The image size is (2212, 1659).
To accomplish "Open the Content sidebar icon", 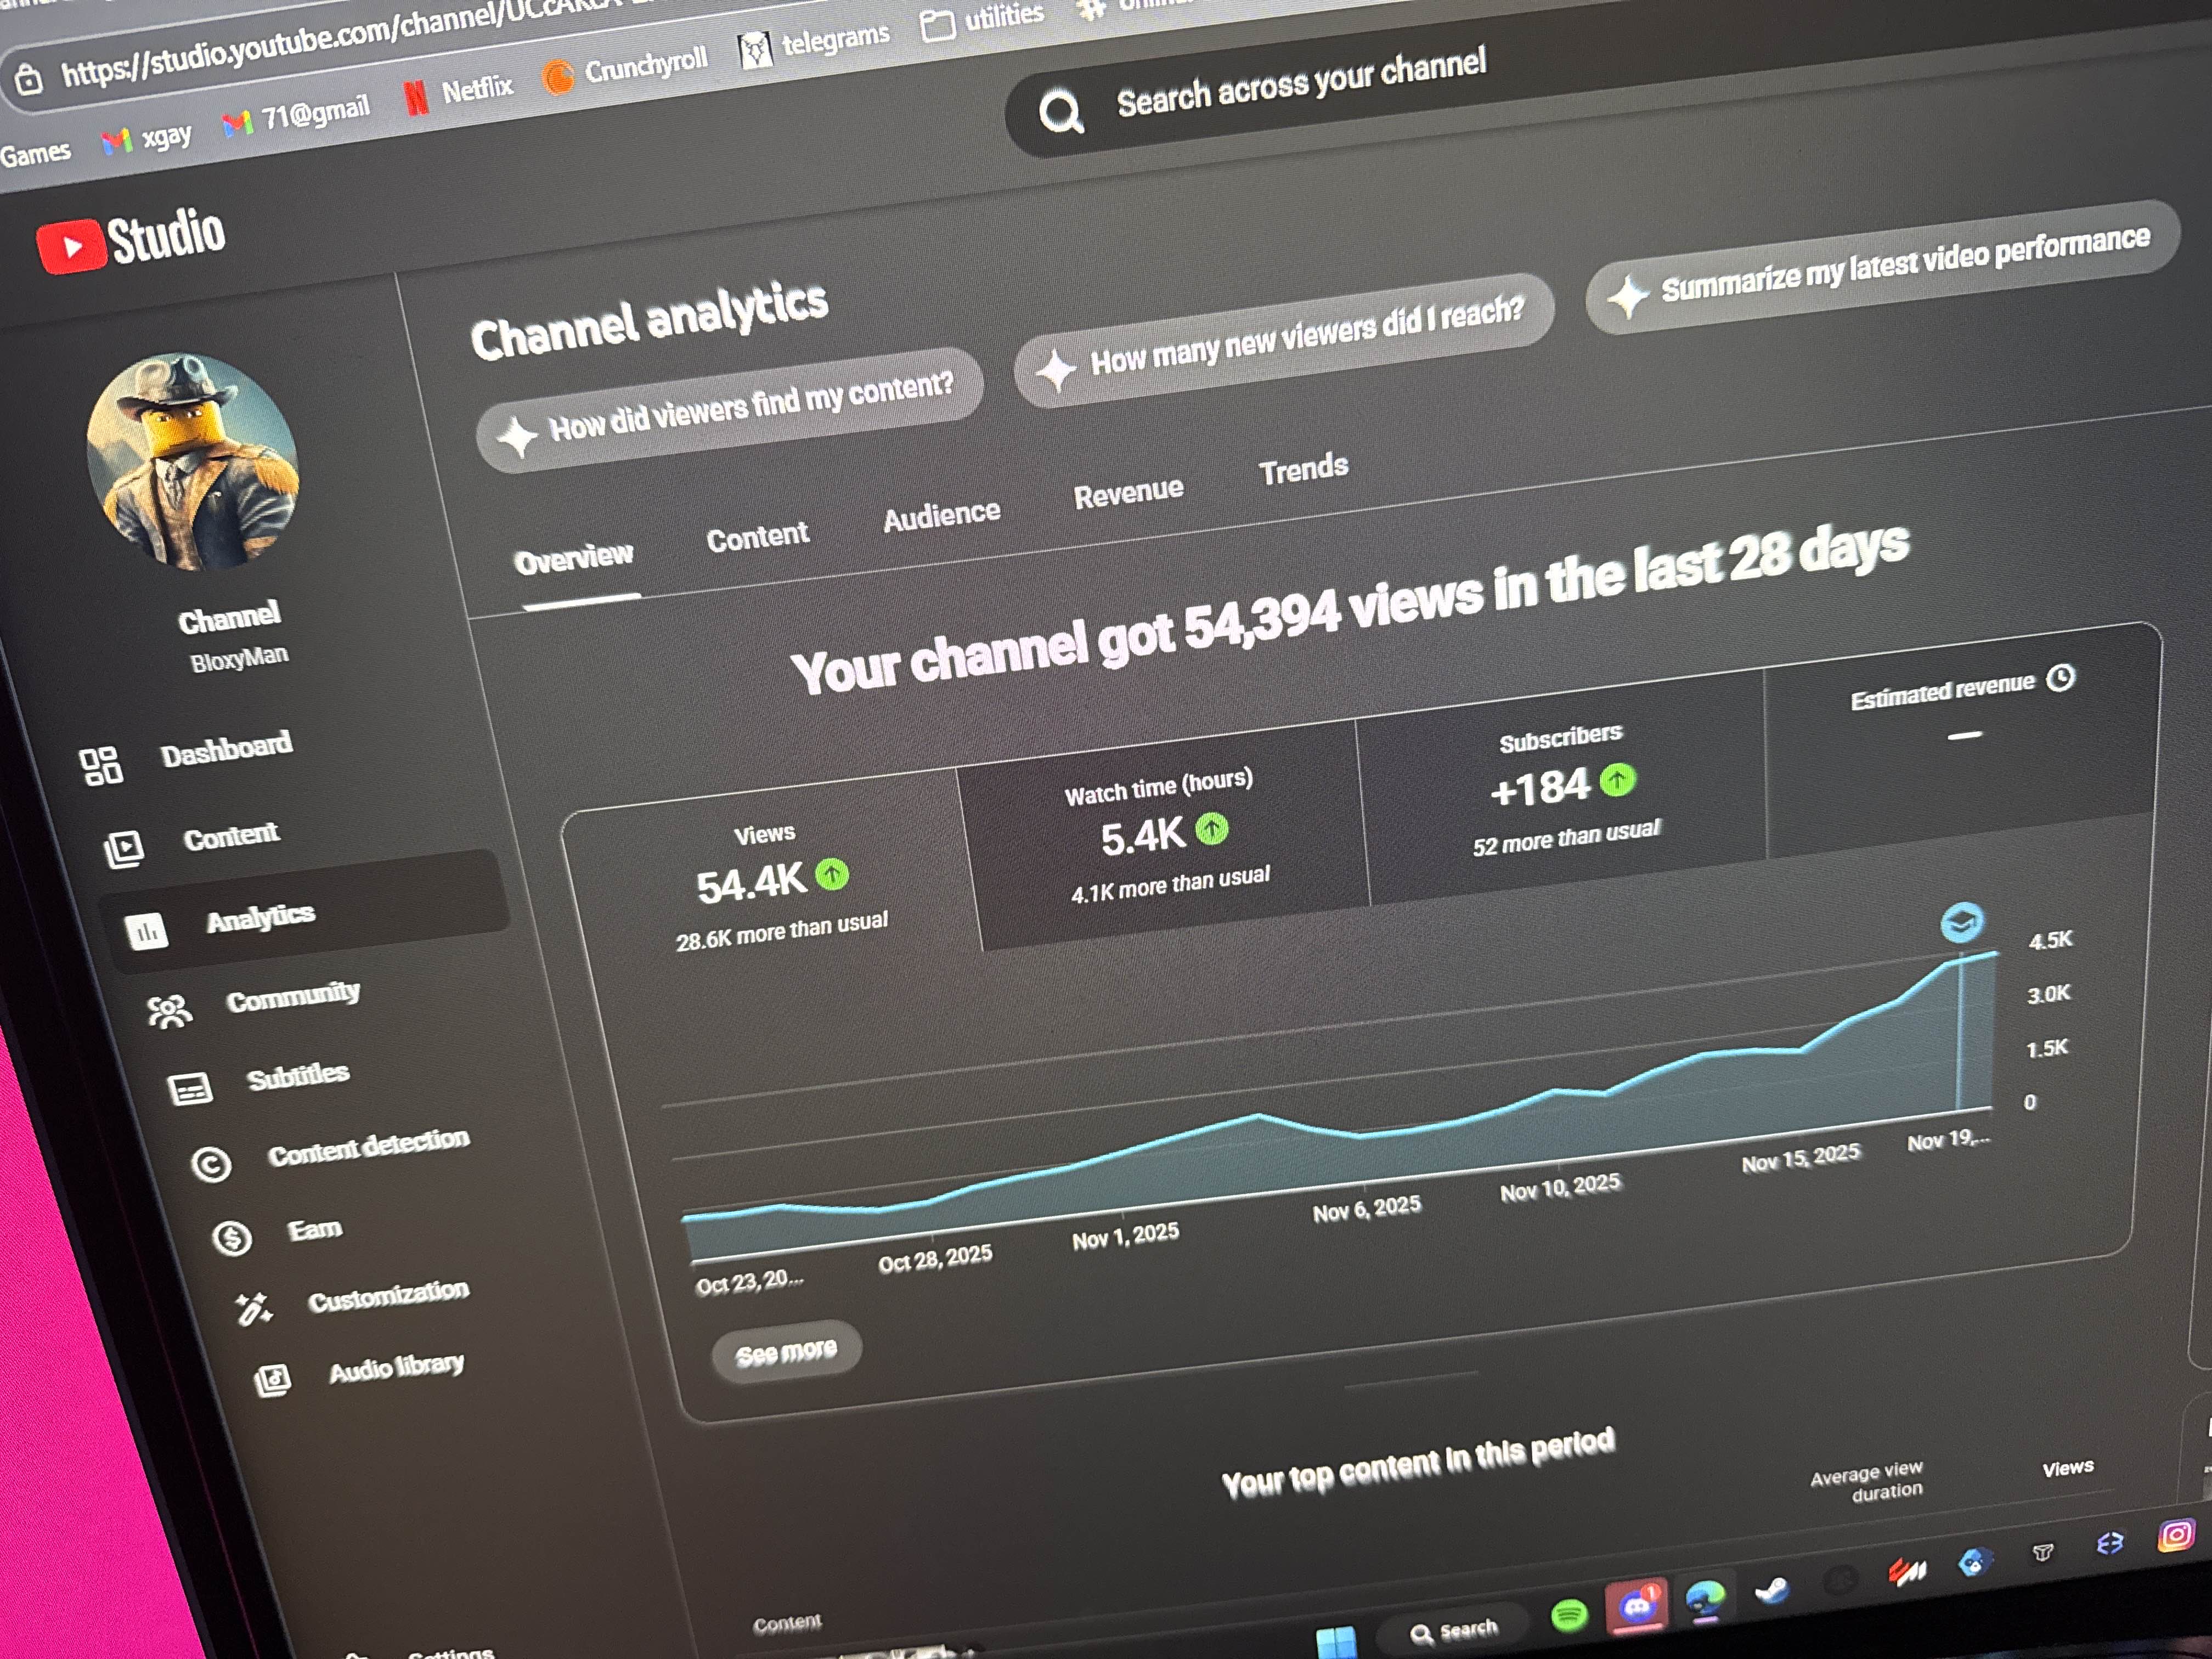I will 124,849.
